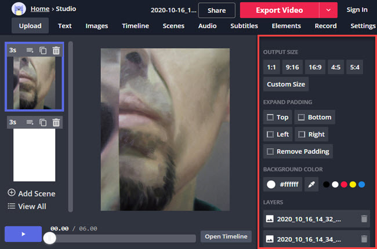Open the Record tab
The image size is (377, 249).
pos(325,26)
